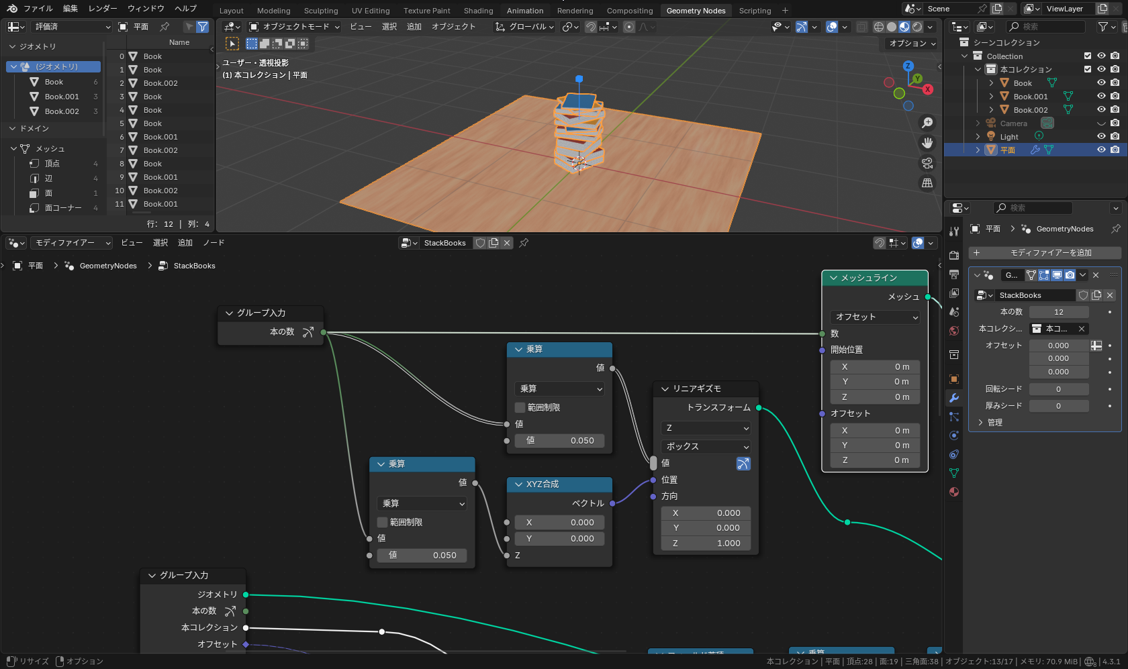
Task: Click the spreadsheet pin icon
Action: pyautogui.click(x=164, y=27)
